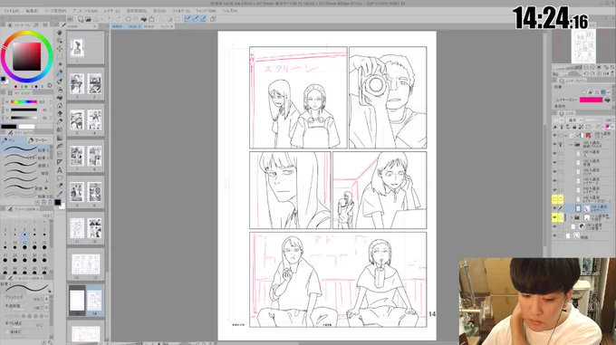This screenshot has width=616, height=345.
Task: Toggle Snap to special ruler in command bar
Action: point(196,19)
